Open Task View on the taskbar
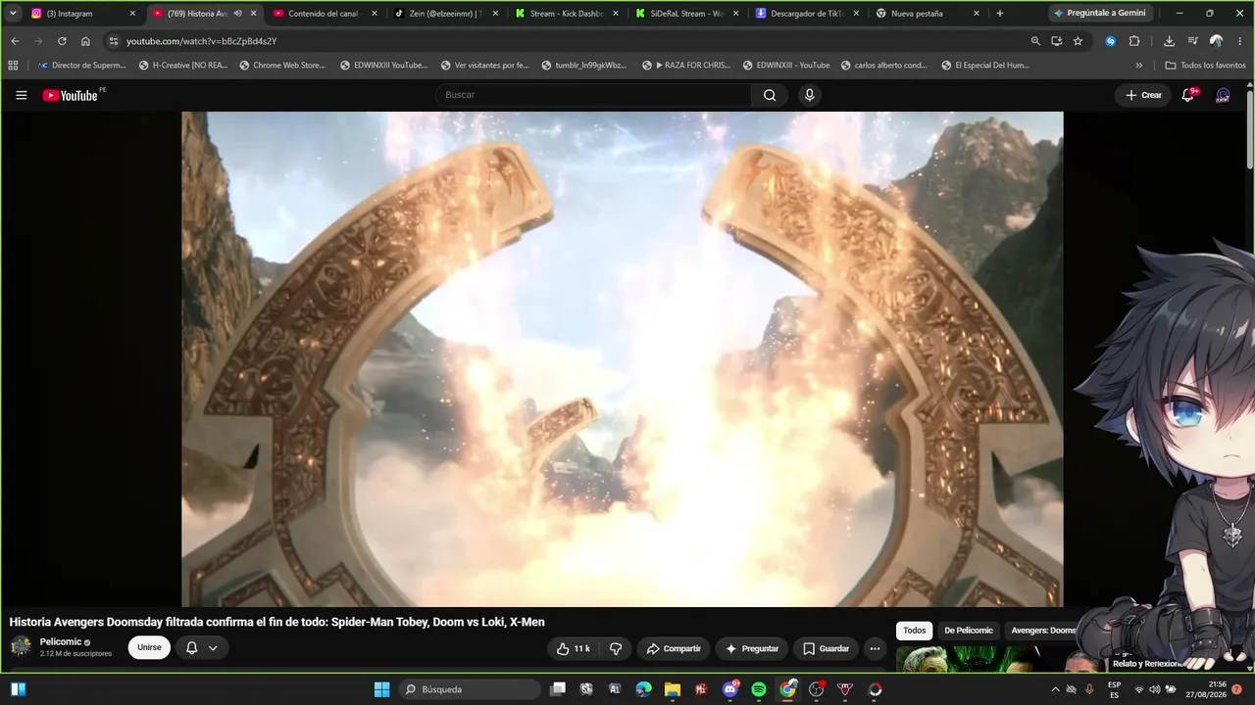 [x=558, y=689]
